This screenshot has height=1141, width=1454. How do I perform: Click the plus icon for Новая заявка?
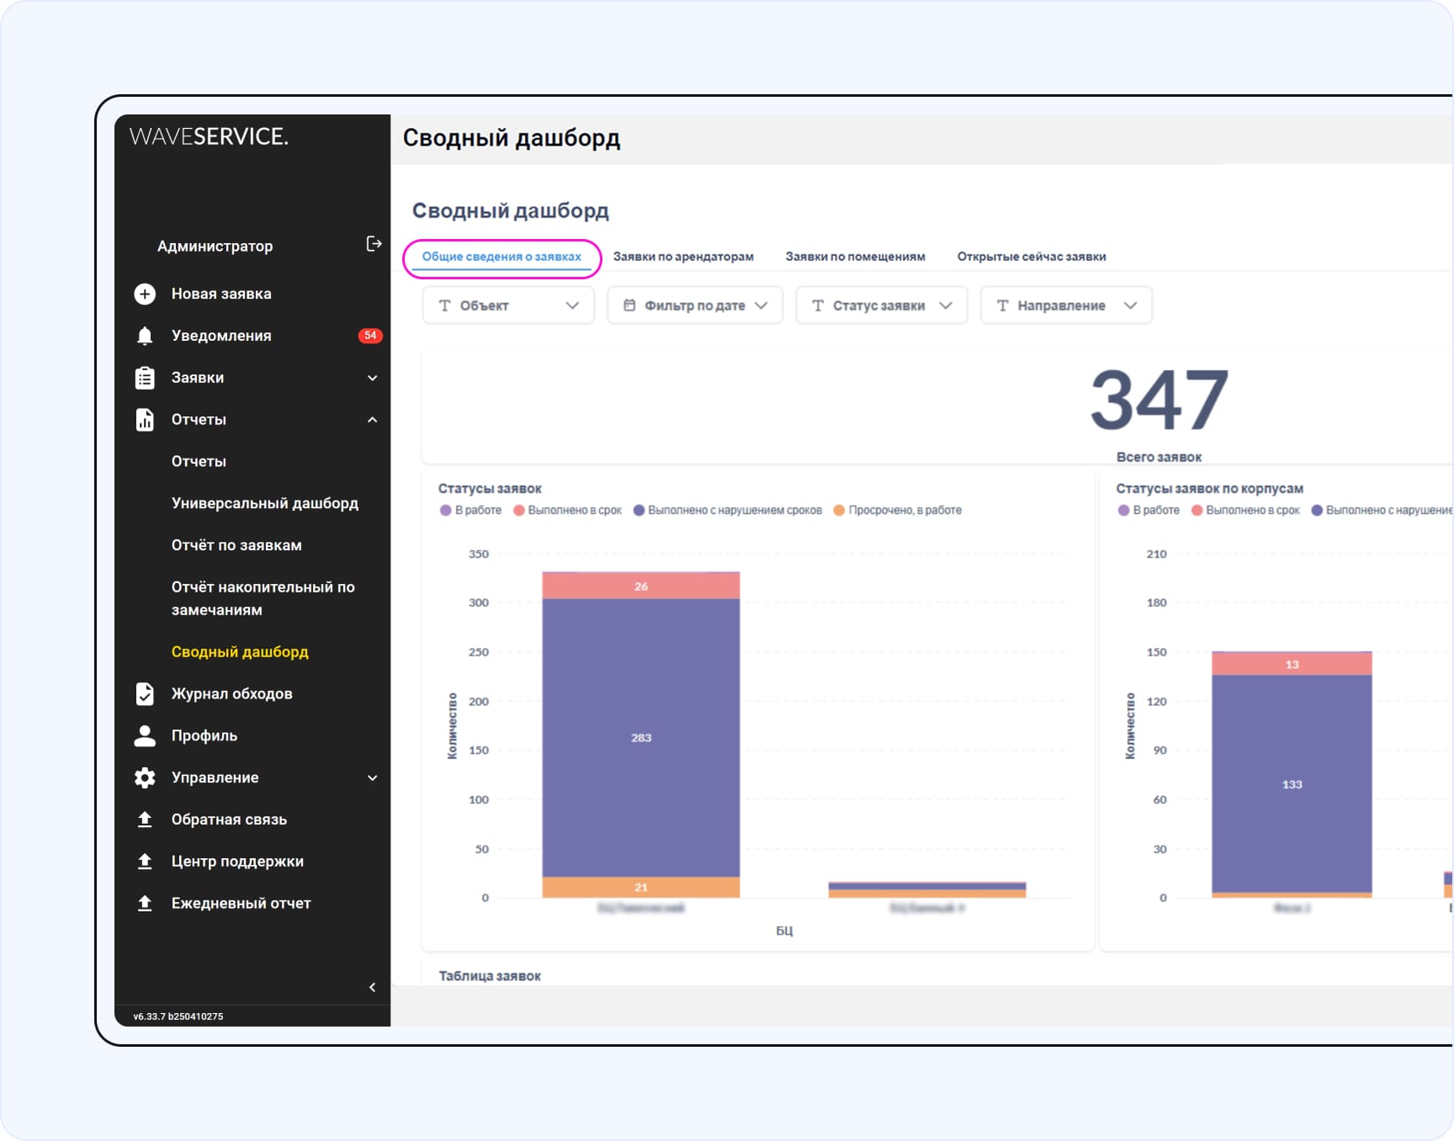[145, 294]
